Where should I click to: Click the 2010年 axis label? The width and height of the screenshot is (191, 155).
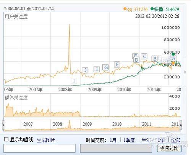124,89
